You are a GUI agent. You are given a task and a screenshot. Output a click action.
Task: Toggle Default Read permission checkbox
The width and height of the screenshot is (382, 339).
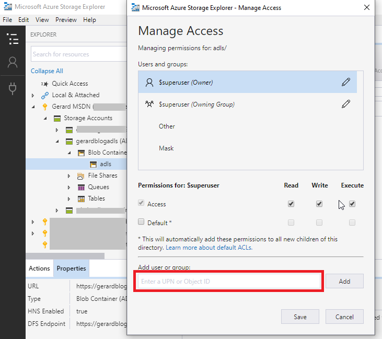click(291, 223)
